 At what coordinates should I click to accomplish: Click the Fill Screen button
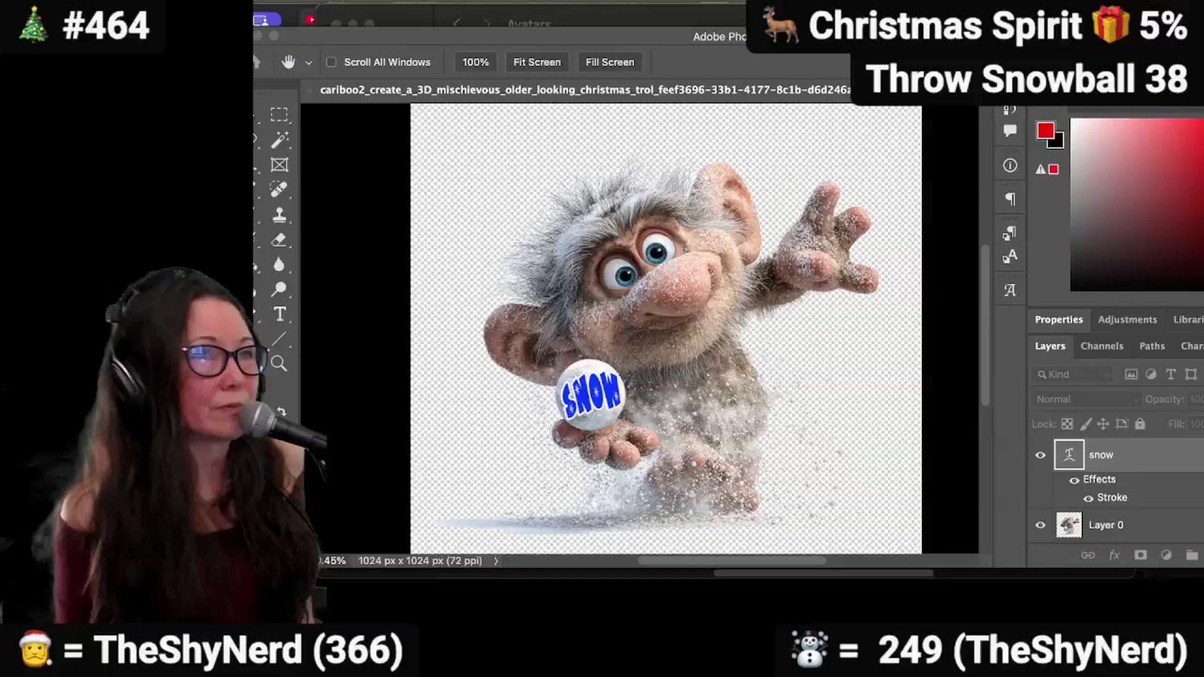click(x=610, y=62)
